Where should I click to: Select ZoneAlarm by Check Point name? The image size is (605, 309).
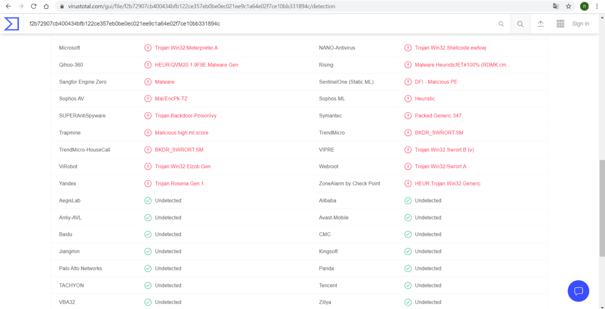[349, 183]
